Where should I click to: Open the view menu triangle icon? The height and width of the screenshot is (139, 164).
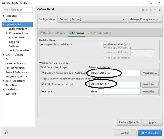[160, 10]
